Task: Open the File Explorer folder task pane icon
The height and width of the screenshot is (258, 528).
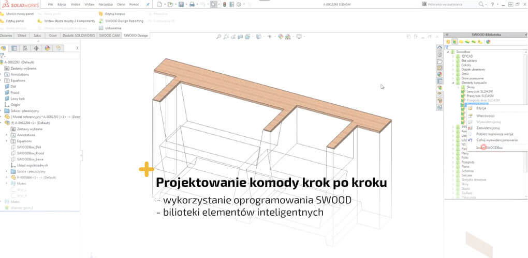Action: (439, 61)
